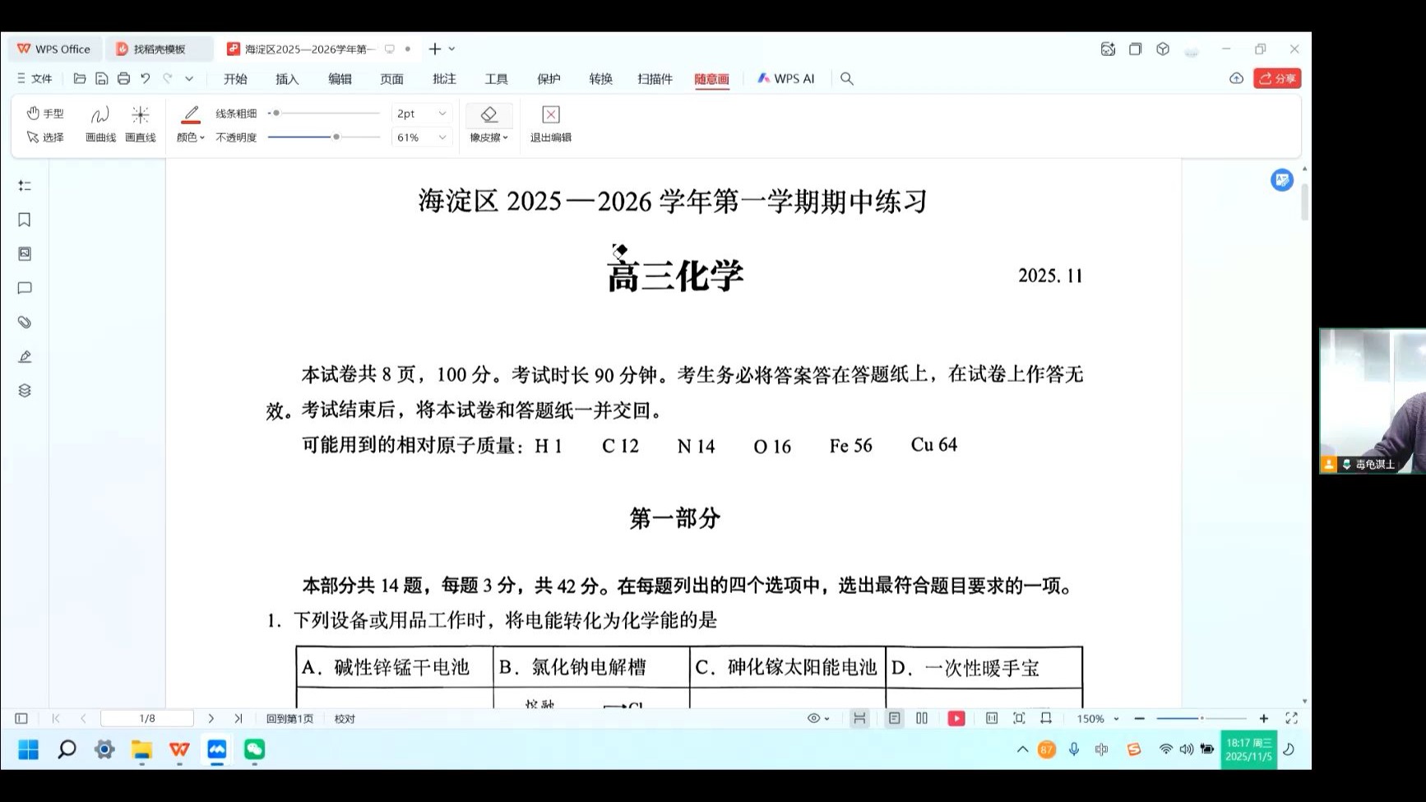Click the red play slideshow button
The image size is (1426, 802).
click(956, 719)
